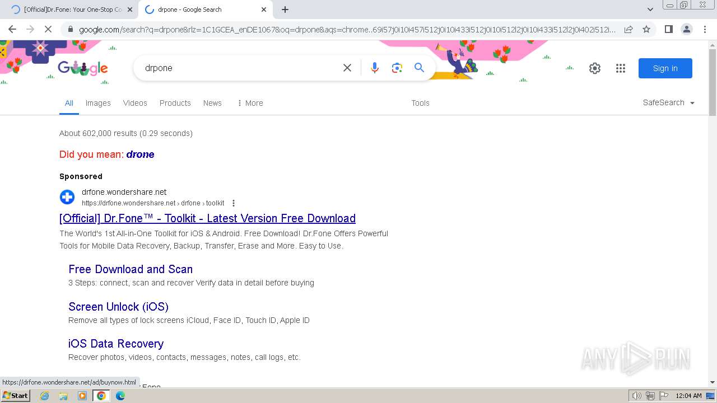Open media player taskbar icon

[x=82, y=396]
